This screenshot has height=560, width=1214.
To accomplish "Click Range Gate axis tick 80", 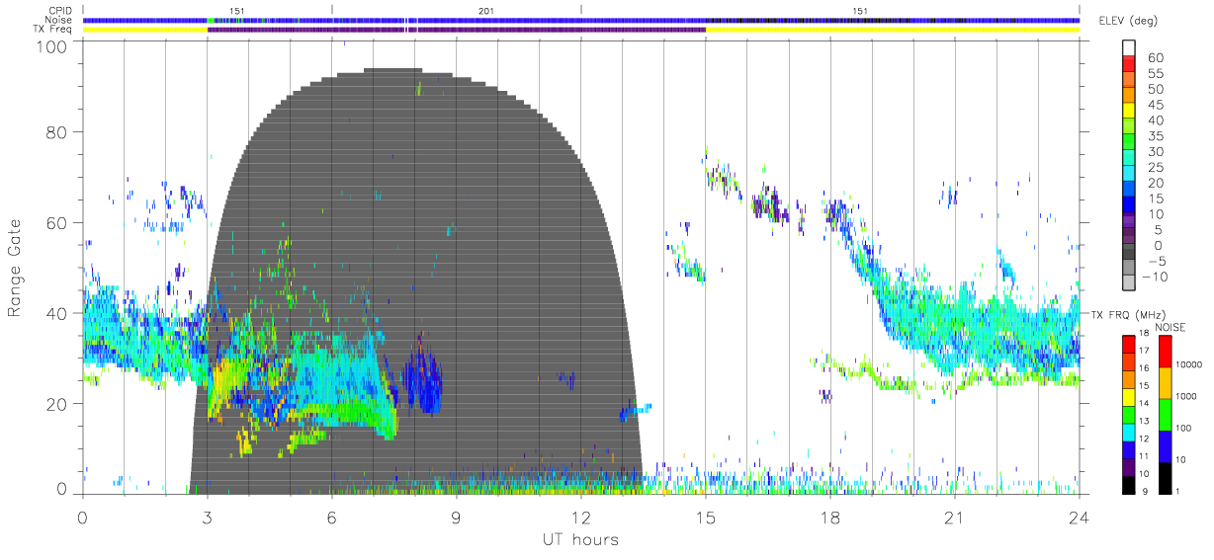I will pos(56,132).
